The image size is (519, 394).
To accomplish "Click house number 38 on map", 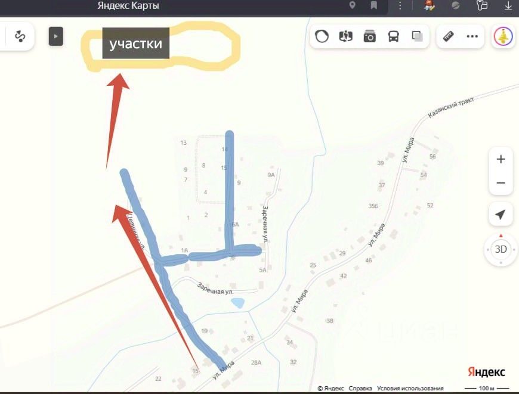I will [x=330, y=321].
